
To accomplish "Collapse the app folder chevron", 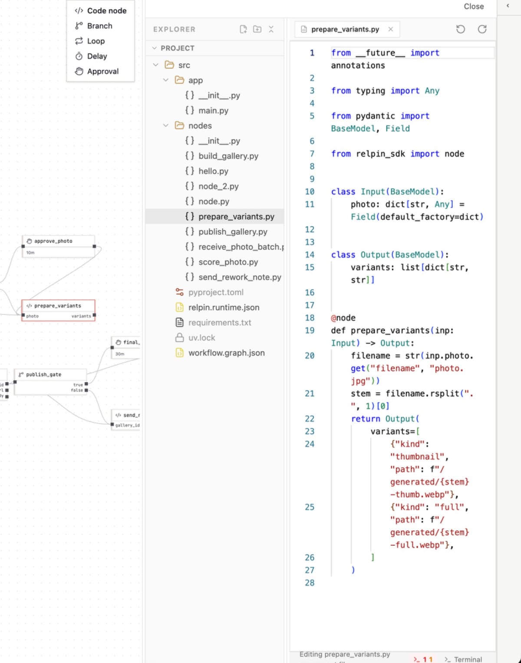I will click(x=166, y=80).
